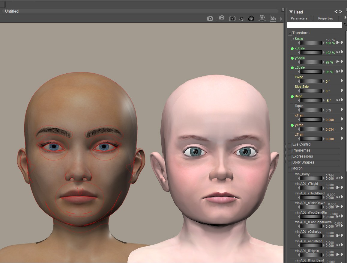Viewport: 347px width, 263px height.
Task: Click the movie camera over ground icon
Action: (x=262, y=18)
